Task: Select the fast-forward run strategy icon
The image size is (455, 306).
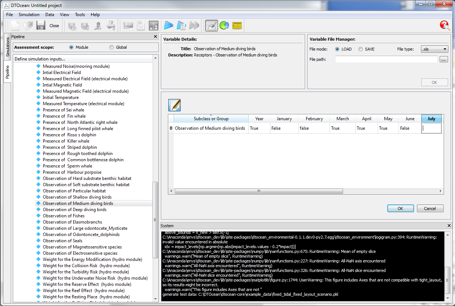Action: click(x=193, y=25)
